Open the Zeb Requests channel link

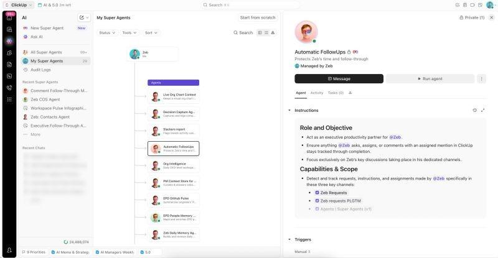pyautogui.click(x=331, y=193)
